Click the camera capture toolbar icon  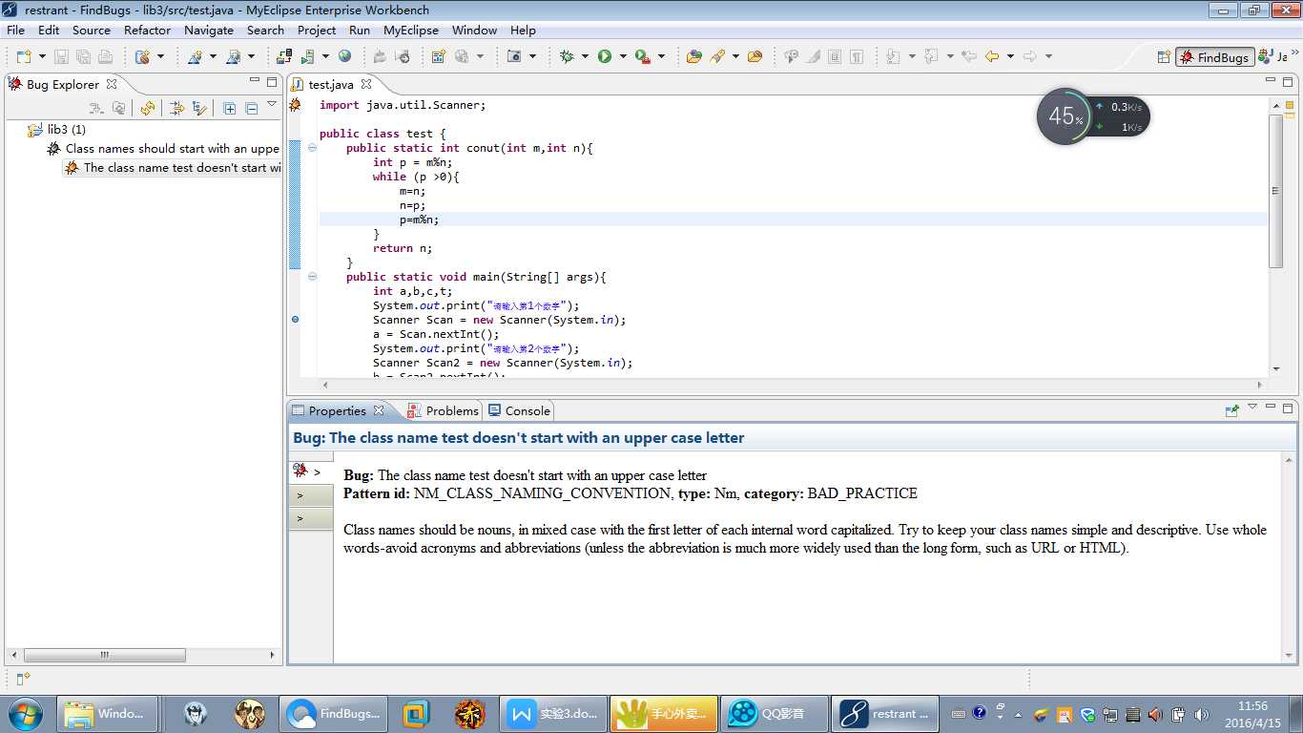pyautogui.click(x=514, y=57)
